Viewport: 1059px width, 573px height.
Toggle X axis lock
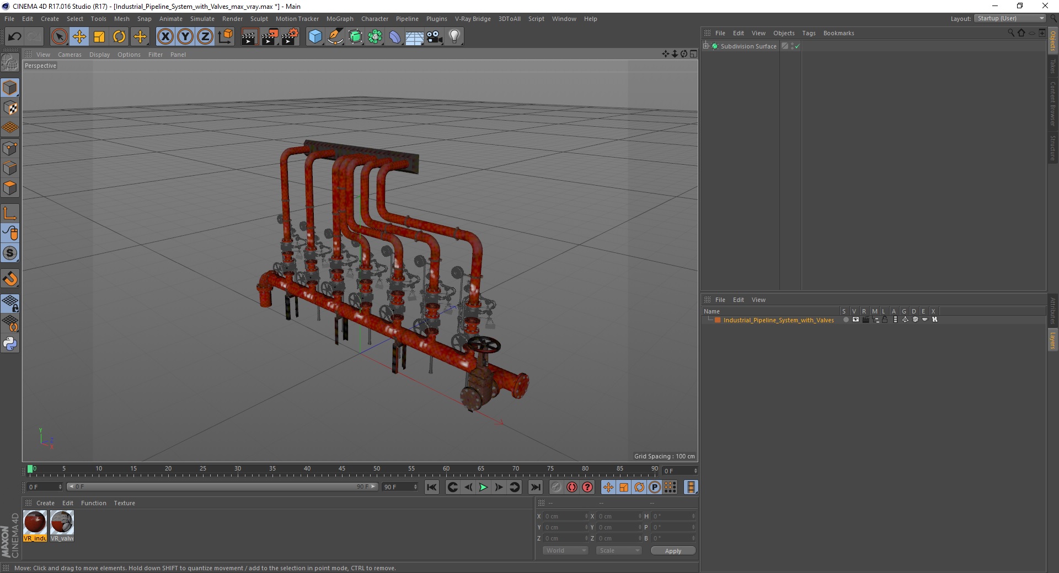pos(165,37)
